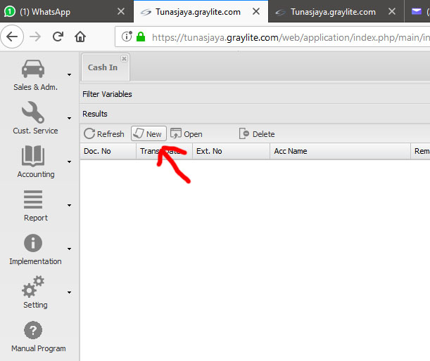Screen dimensions: 430x361
Task: Expand the Filter Variables panel
Action: point(107,94)
